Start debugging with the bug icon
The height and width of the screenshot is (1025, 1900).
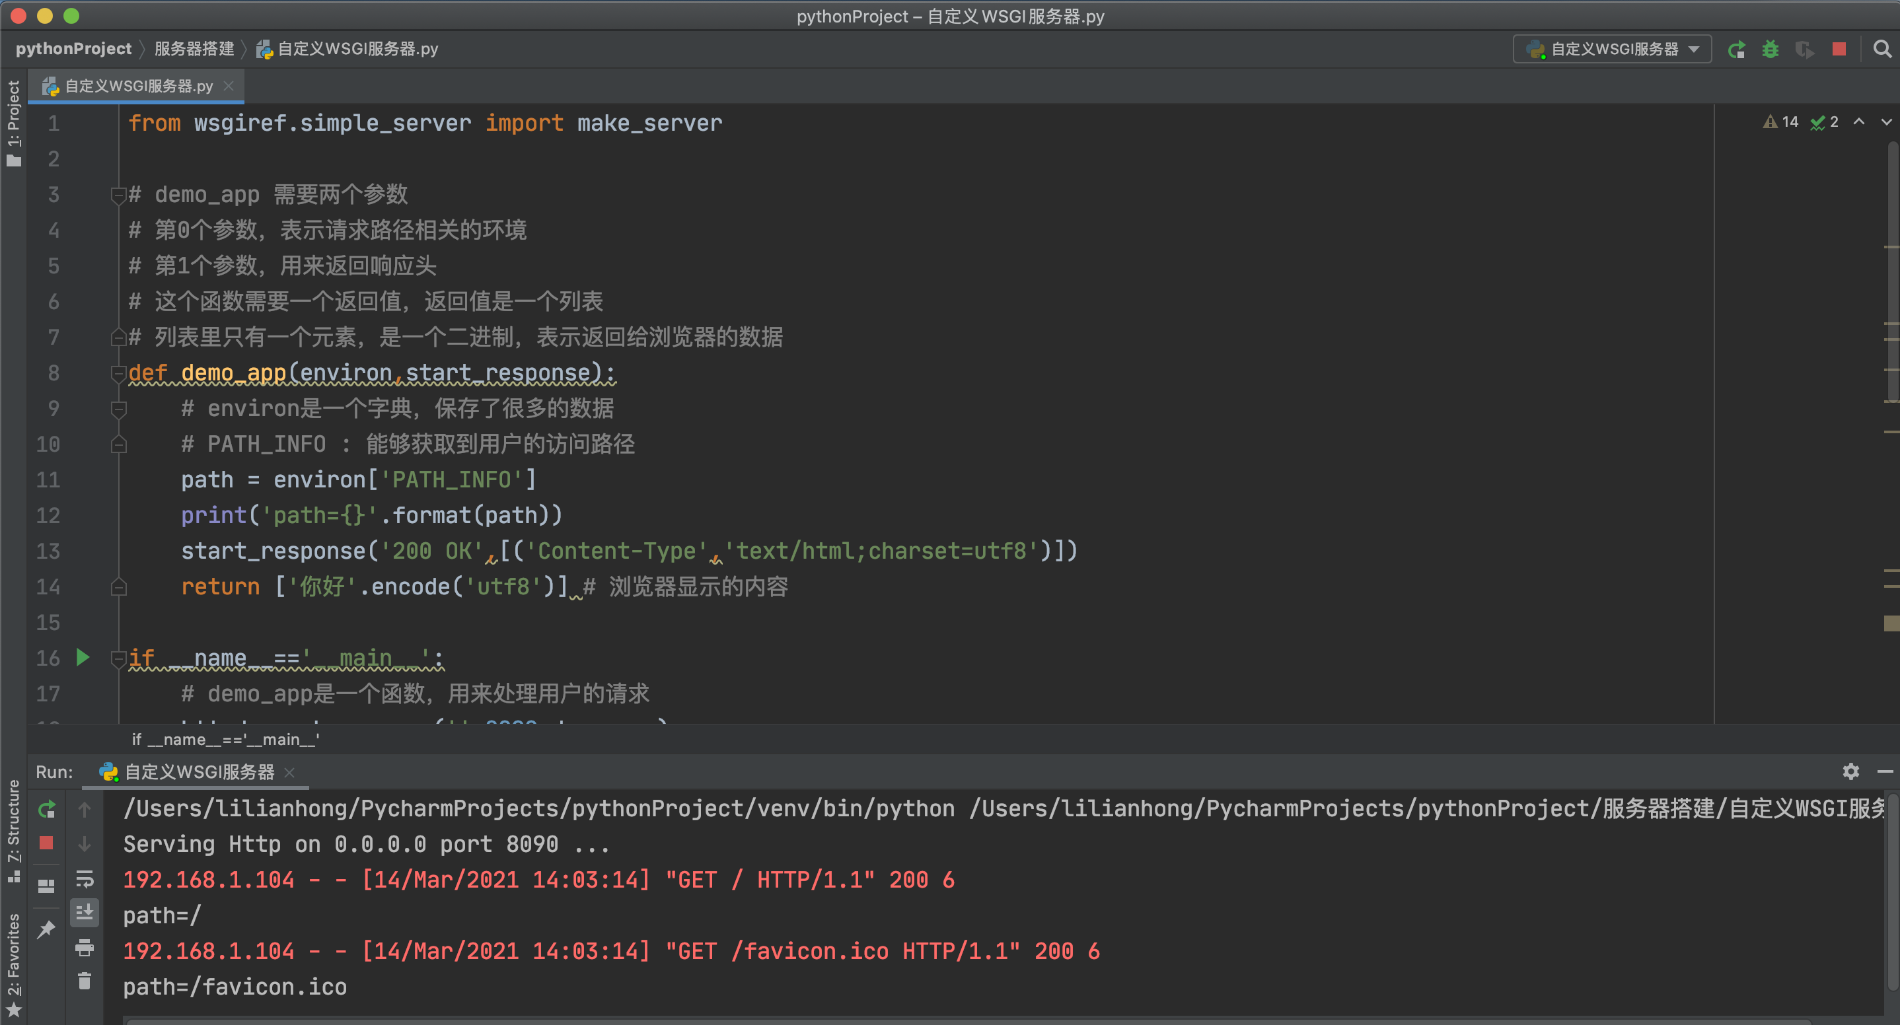coord(1771,50)
